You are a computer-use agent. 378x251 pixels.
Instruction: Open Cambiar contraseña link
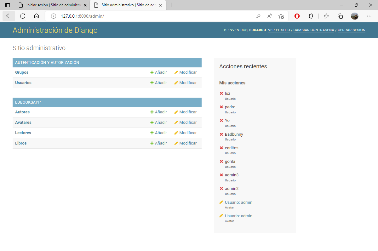point(314,30)
